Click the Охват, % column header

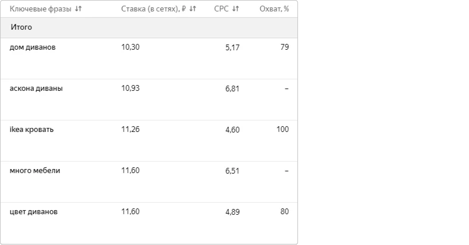tap(274, 9)
